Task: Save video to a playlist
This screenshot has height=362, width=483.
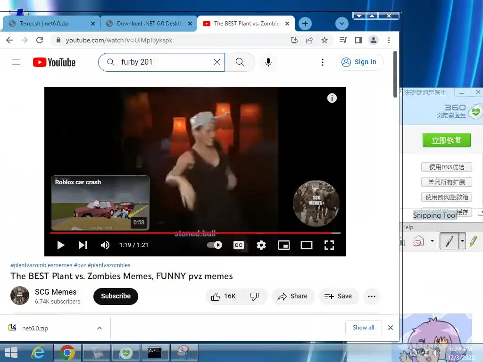Action: tap(339, 296)
